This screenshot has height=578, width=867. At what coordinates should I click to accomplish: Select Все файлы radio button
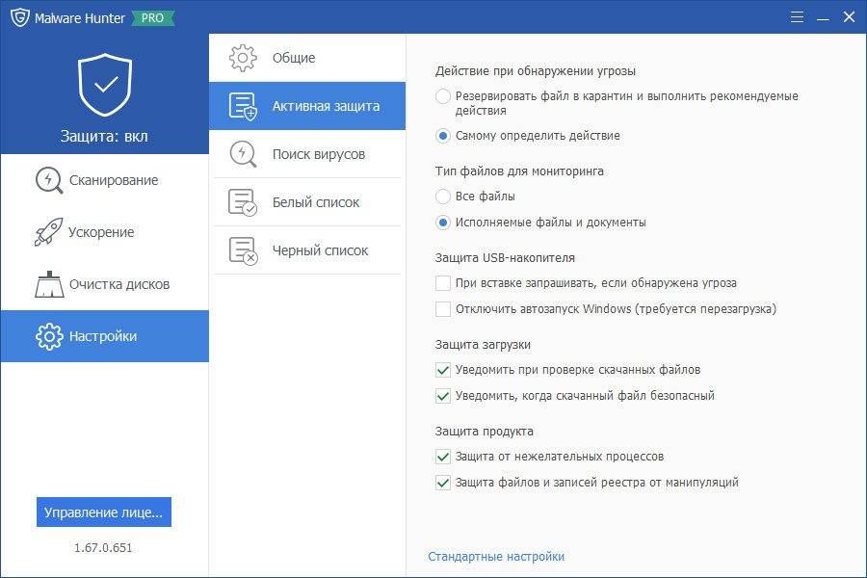pos(443,197)
